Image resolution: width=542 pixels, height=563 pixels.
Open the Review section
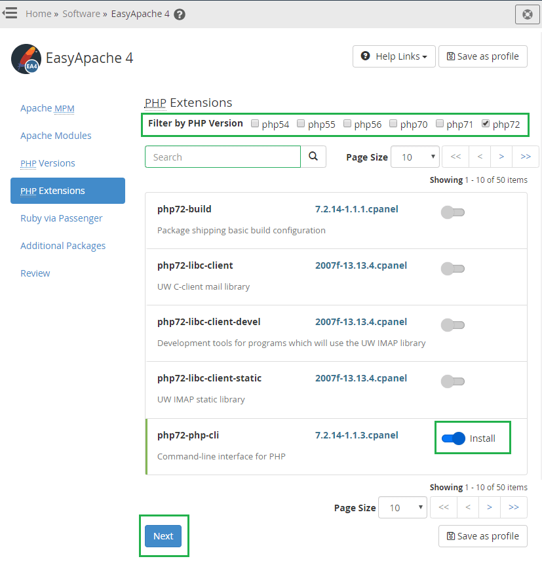click(x=35, y=273)
